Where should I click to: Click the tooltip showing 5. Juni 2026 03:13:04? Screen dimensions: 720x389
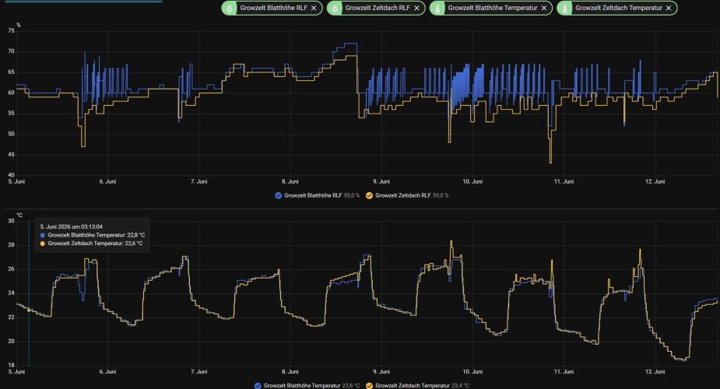(93, 235)
